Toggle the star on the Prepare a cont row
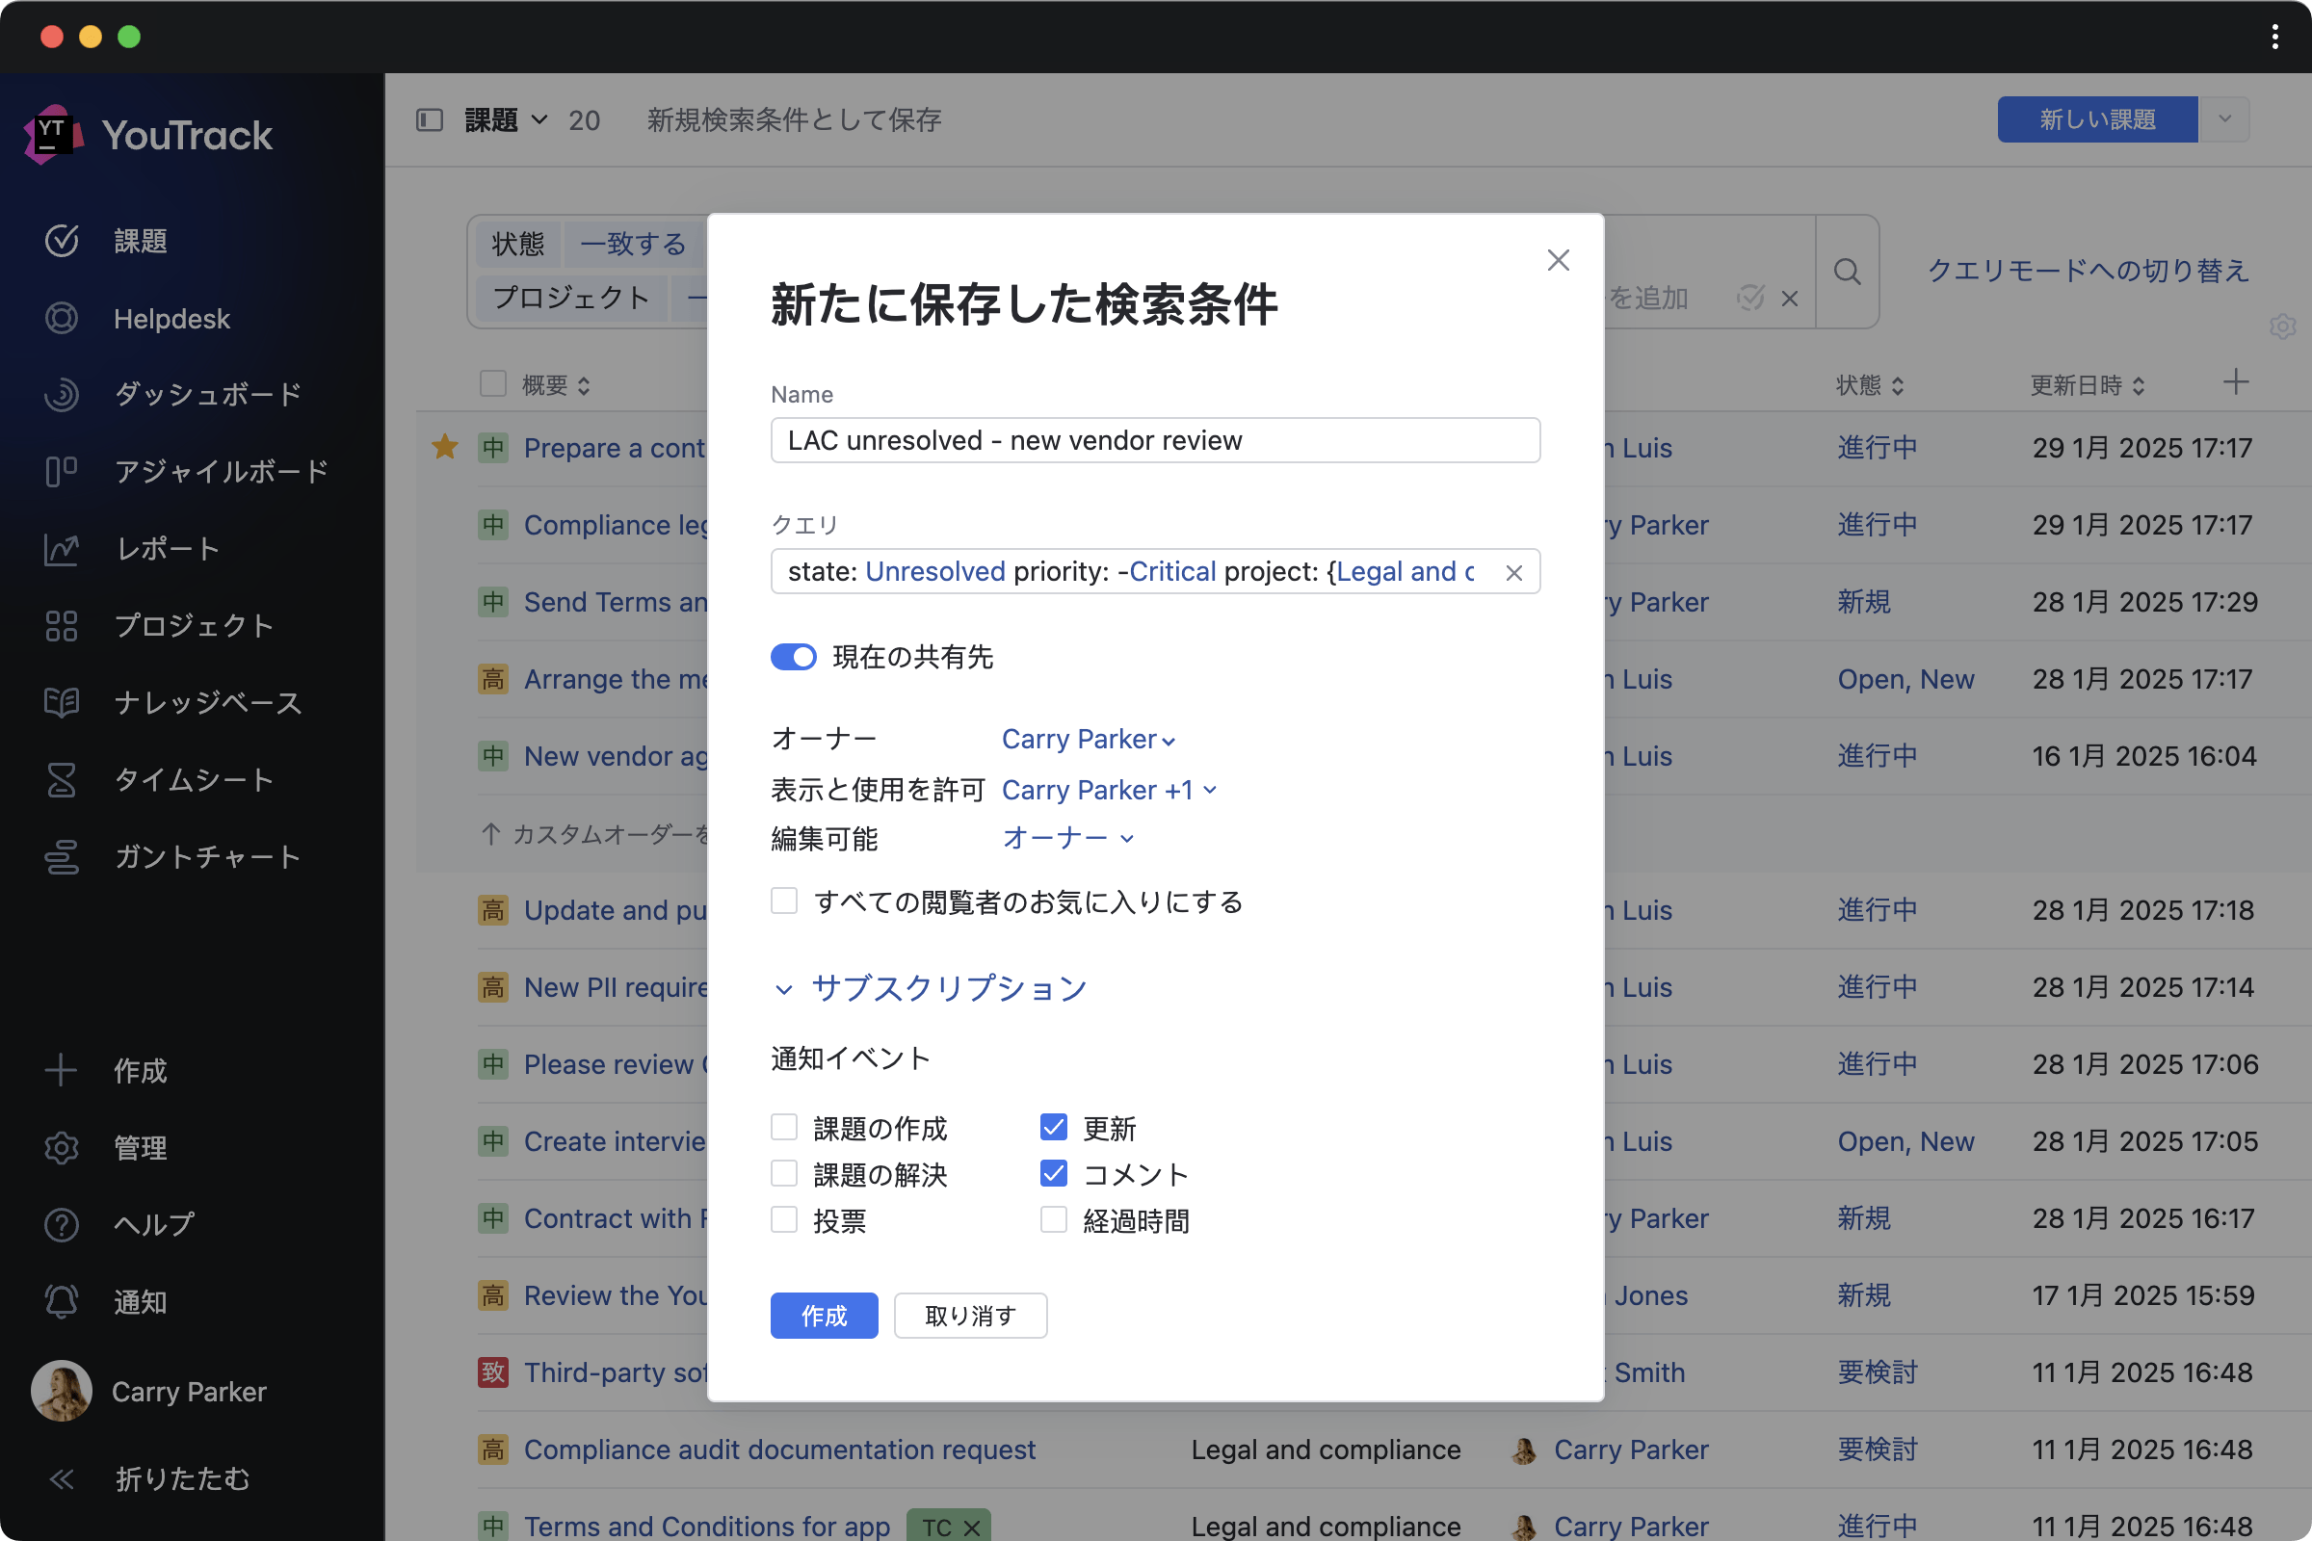This screenshot has width=2312, height=1541. click(444, 447)
